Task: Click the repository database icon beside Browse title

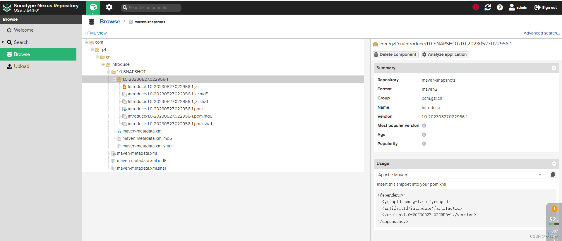Action: click(x=92, y=22)
